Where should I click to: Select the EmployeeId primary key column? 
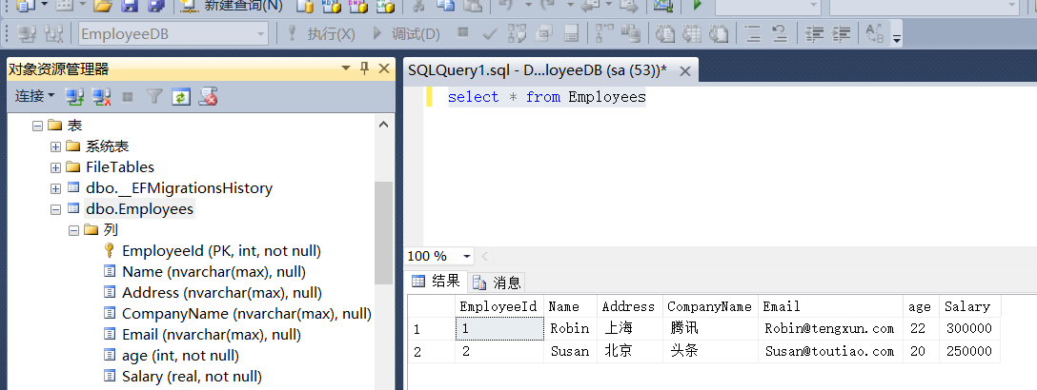221,251
